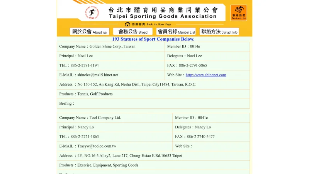The image size is (309, 174).
Task: Select the 'Delegates：Nancy Lo' cell
Action: click(x=211, y=127)
